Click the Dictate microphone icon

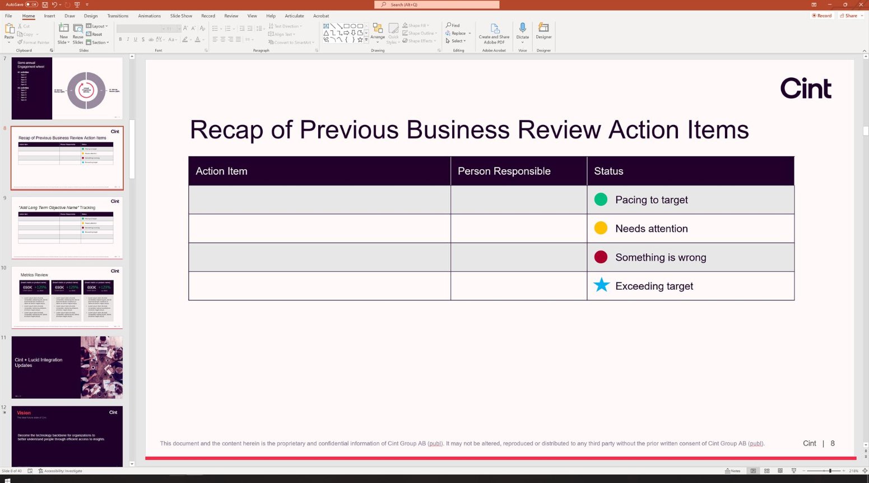522,28
